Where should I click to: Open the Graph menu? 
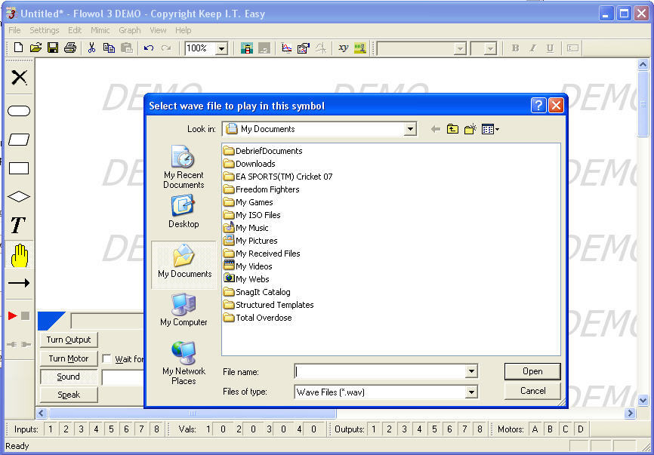point(129,30)
